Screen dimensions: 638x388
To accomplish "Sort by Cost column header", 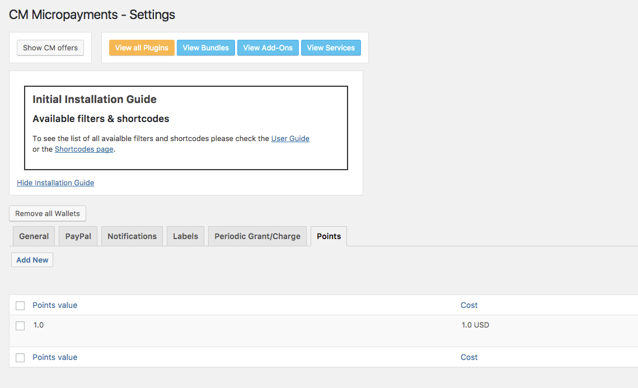I will point(469,305).
